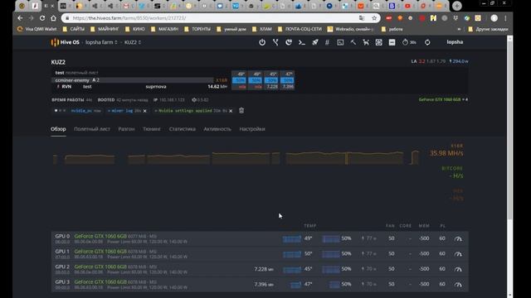Open GPU 1 overclock gauge icon
531x298 pixels.
(x=458, y=254)
